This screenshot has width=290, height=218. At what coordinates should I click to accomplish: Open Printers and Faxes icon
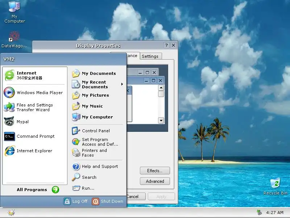(x=76, y=153)
